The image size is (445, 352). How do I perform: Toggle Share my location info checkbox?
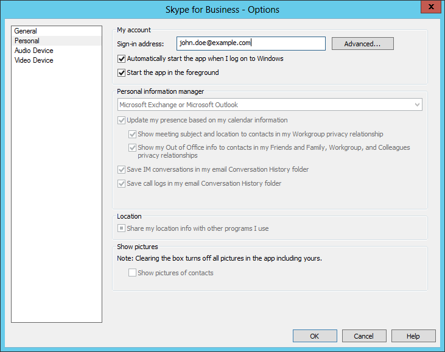click(x=122, y=229)
